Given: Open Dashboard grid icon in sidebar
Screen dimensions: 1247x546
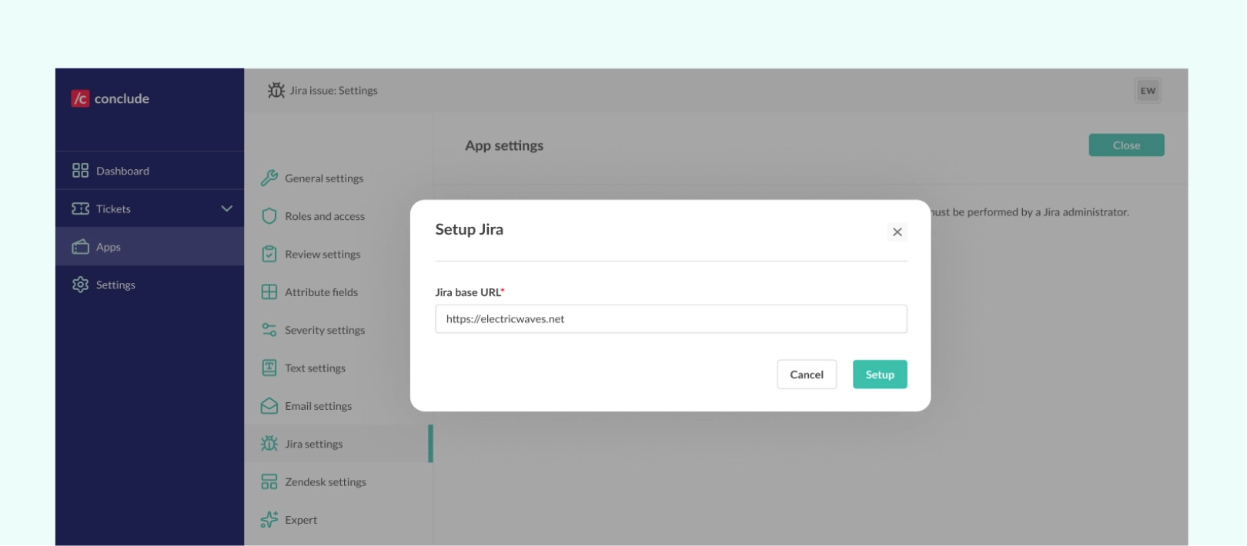Looking at the screenshot, I should [x=80, y=171].
